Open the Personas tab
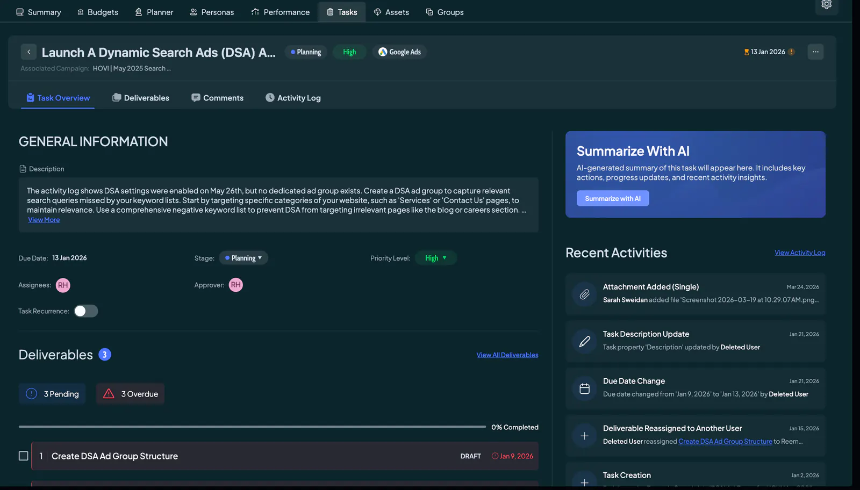Image resolution: width=860 pixels, height=490 pixels. point(212,12)
